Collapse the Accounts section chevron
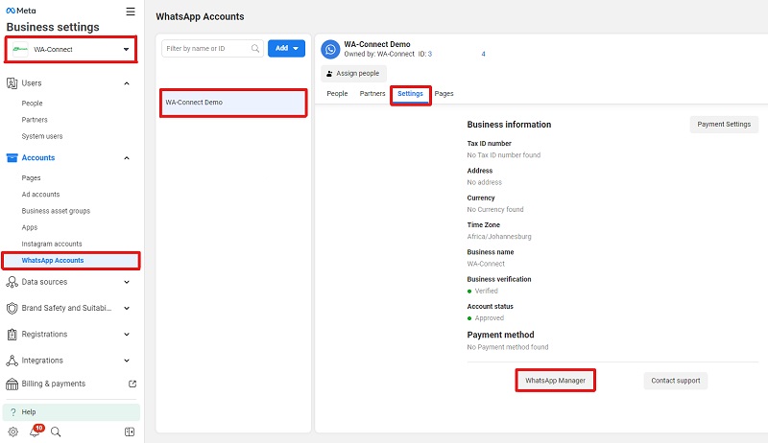This screenshot has width=768, height=443. (x=127, y=158)
